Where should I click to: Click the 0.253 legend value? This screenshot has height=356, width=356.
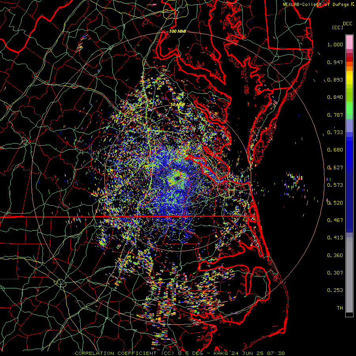(x=335, y=290)
